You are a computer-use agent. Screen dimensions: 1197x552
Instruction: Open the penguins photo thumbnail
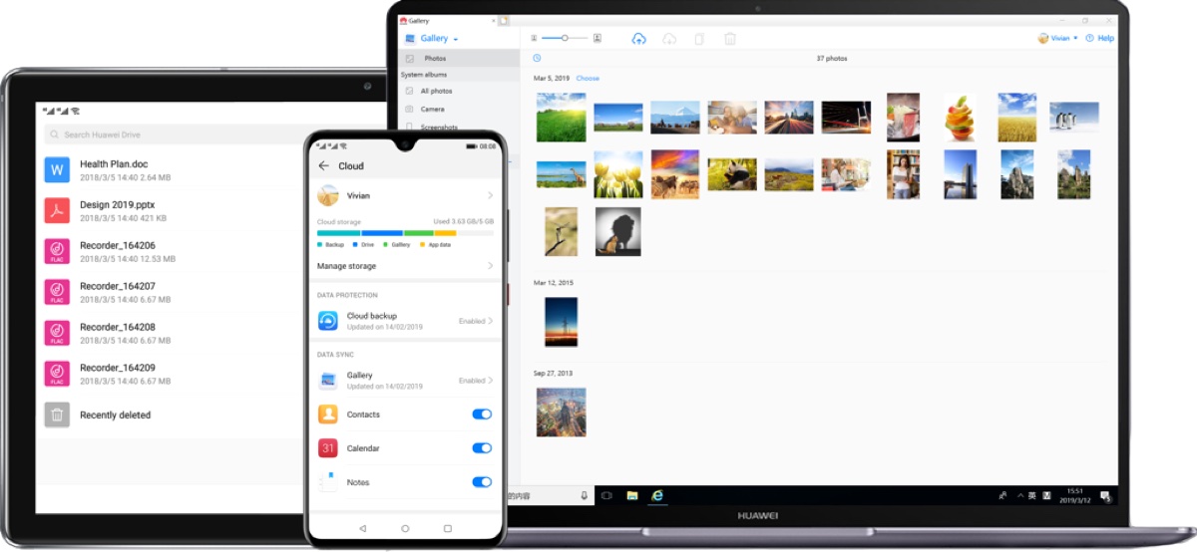coord(1074,117)
